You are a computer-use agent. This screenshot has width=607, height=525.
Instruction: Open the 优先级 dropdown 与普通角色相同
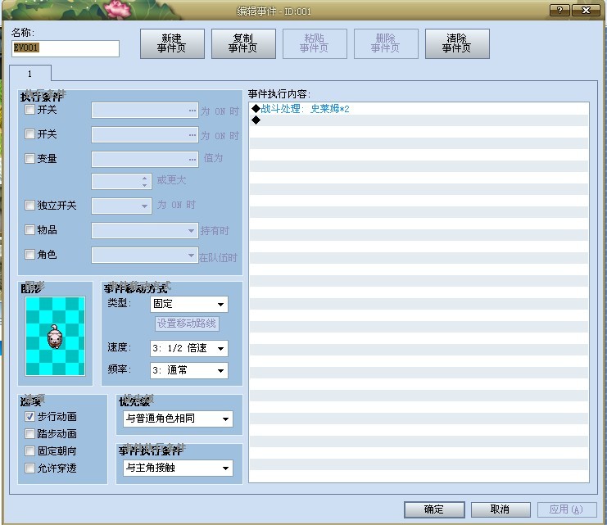pyautogui.click(x=178, y=419)
